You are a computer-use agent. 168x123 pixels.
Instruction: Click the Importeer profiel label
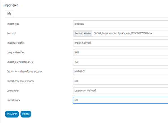pos(16,43)
